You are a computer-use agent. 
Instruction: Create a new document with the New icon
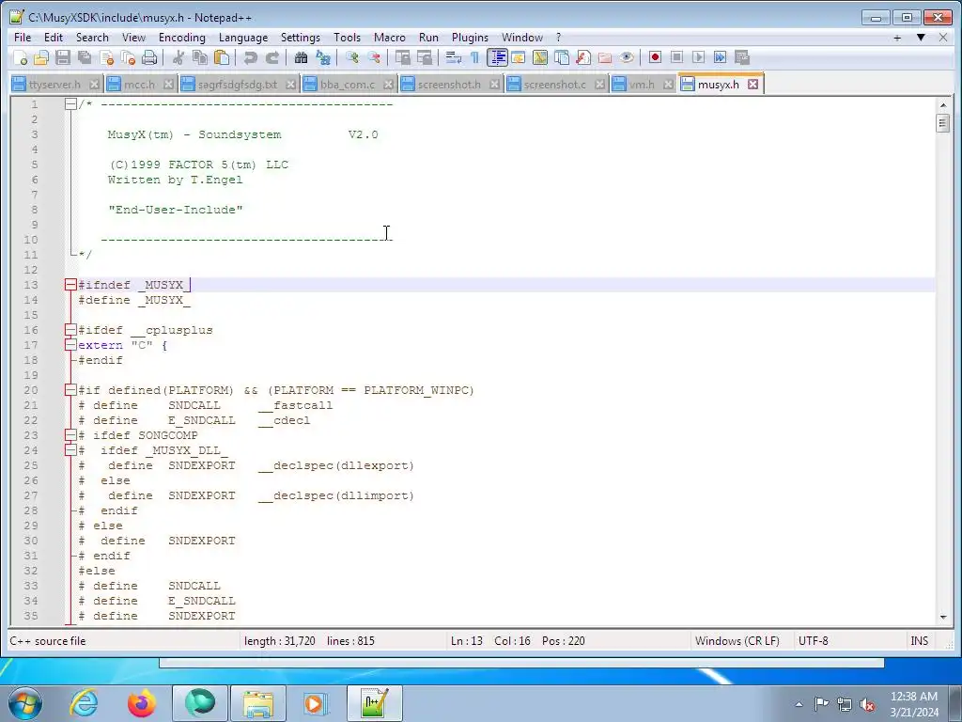pyautogui.click(x=21, y=57)
